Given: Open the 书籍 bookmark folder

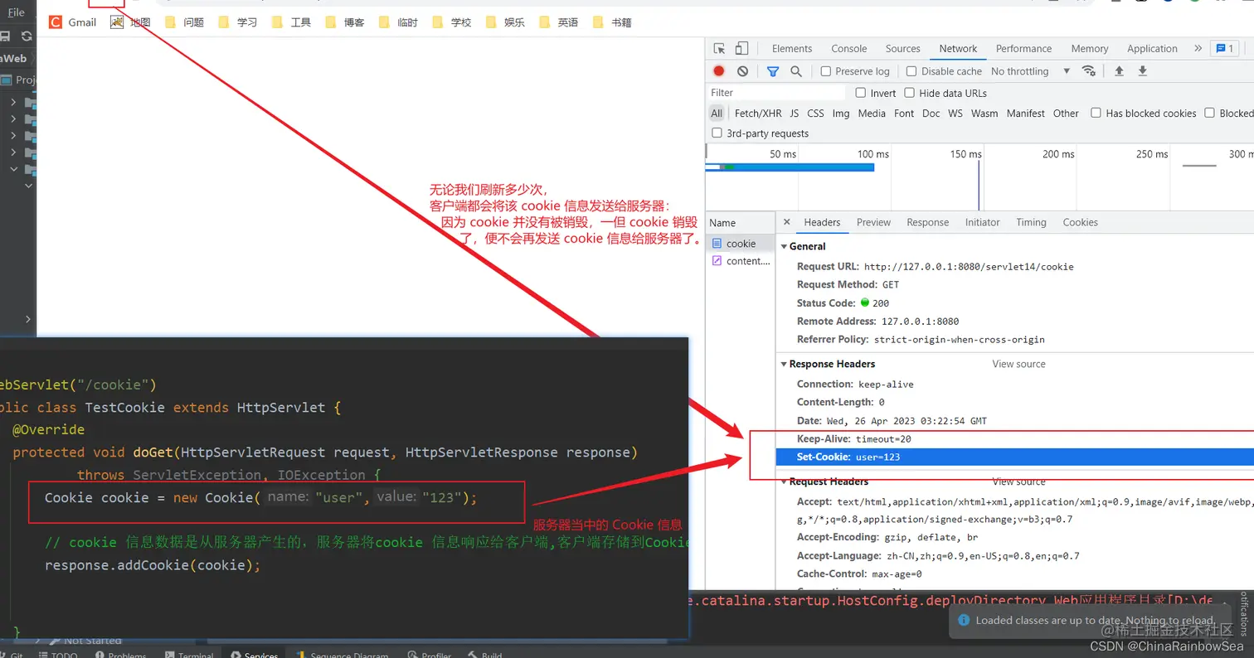Looking at the screenshot, I should [611, 22].
